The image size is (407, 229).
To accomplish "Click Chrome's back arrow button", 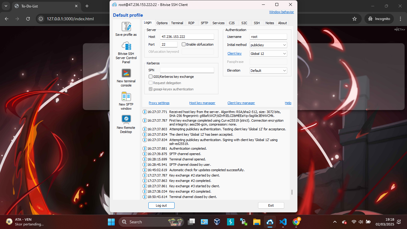I will [7, 19].
